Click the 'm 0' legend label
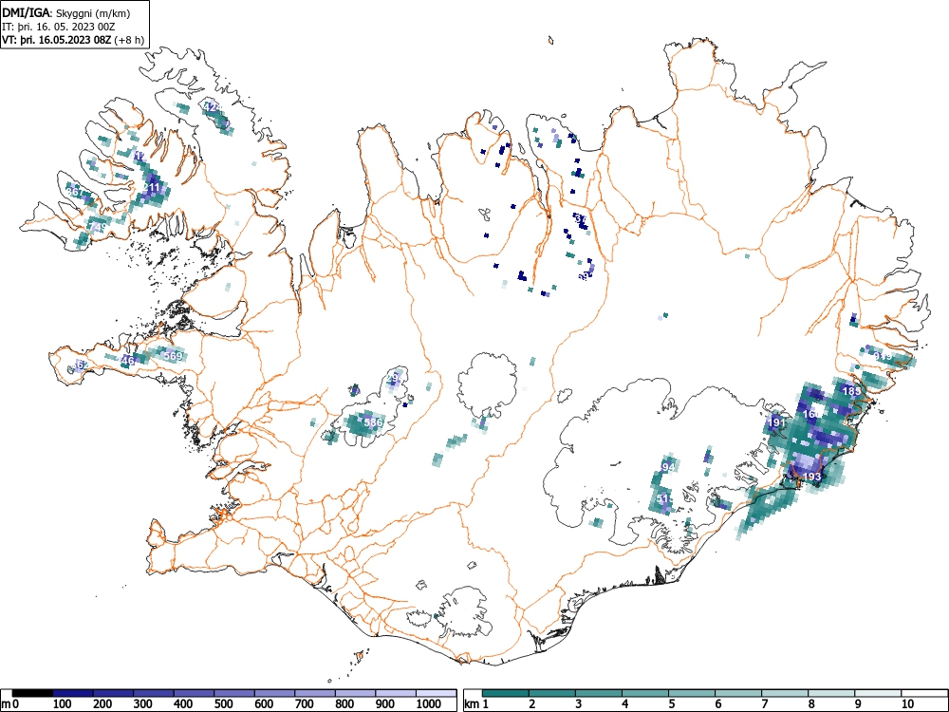 pos(10,704)
